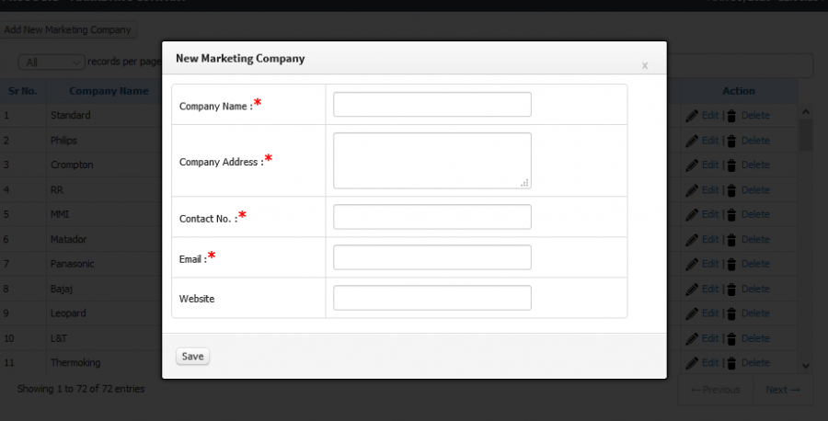Screen dimensions: 828x421
Task: Go to the Previous page
Action: [x=716, y=390]
